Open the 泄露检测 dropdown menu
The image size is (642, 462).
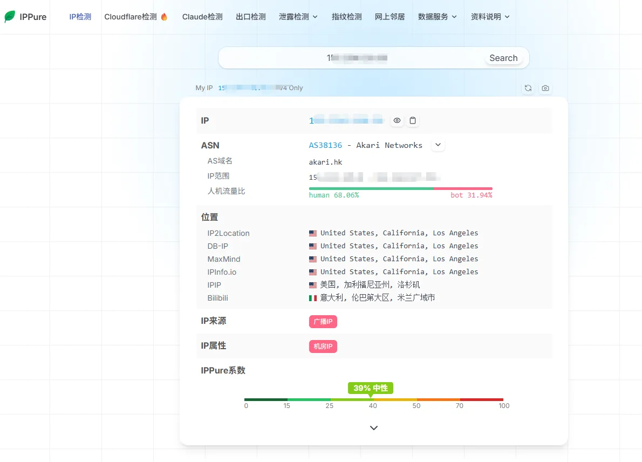[298, 17]
